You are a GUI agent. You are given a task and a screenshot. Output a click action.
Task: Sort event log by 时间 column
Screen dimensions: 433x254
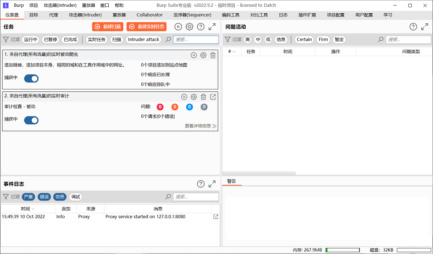[x=27, y=209]
